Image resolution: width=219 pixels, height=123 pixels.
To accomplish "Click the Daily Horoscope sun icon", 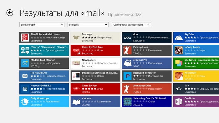I will coord(25,101).
